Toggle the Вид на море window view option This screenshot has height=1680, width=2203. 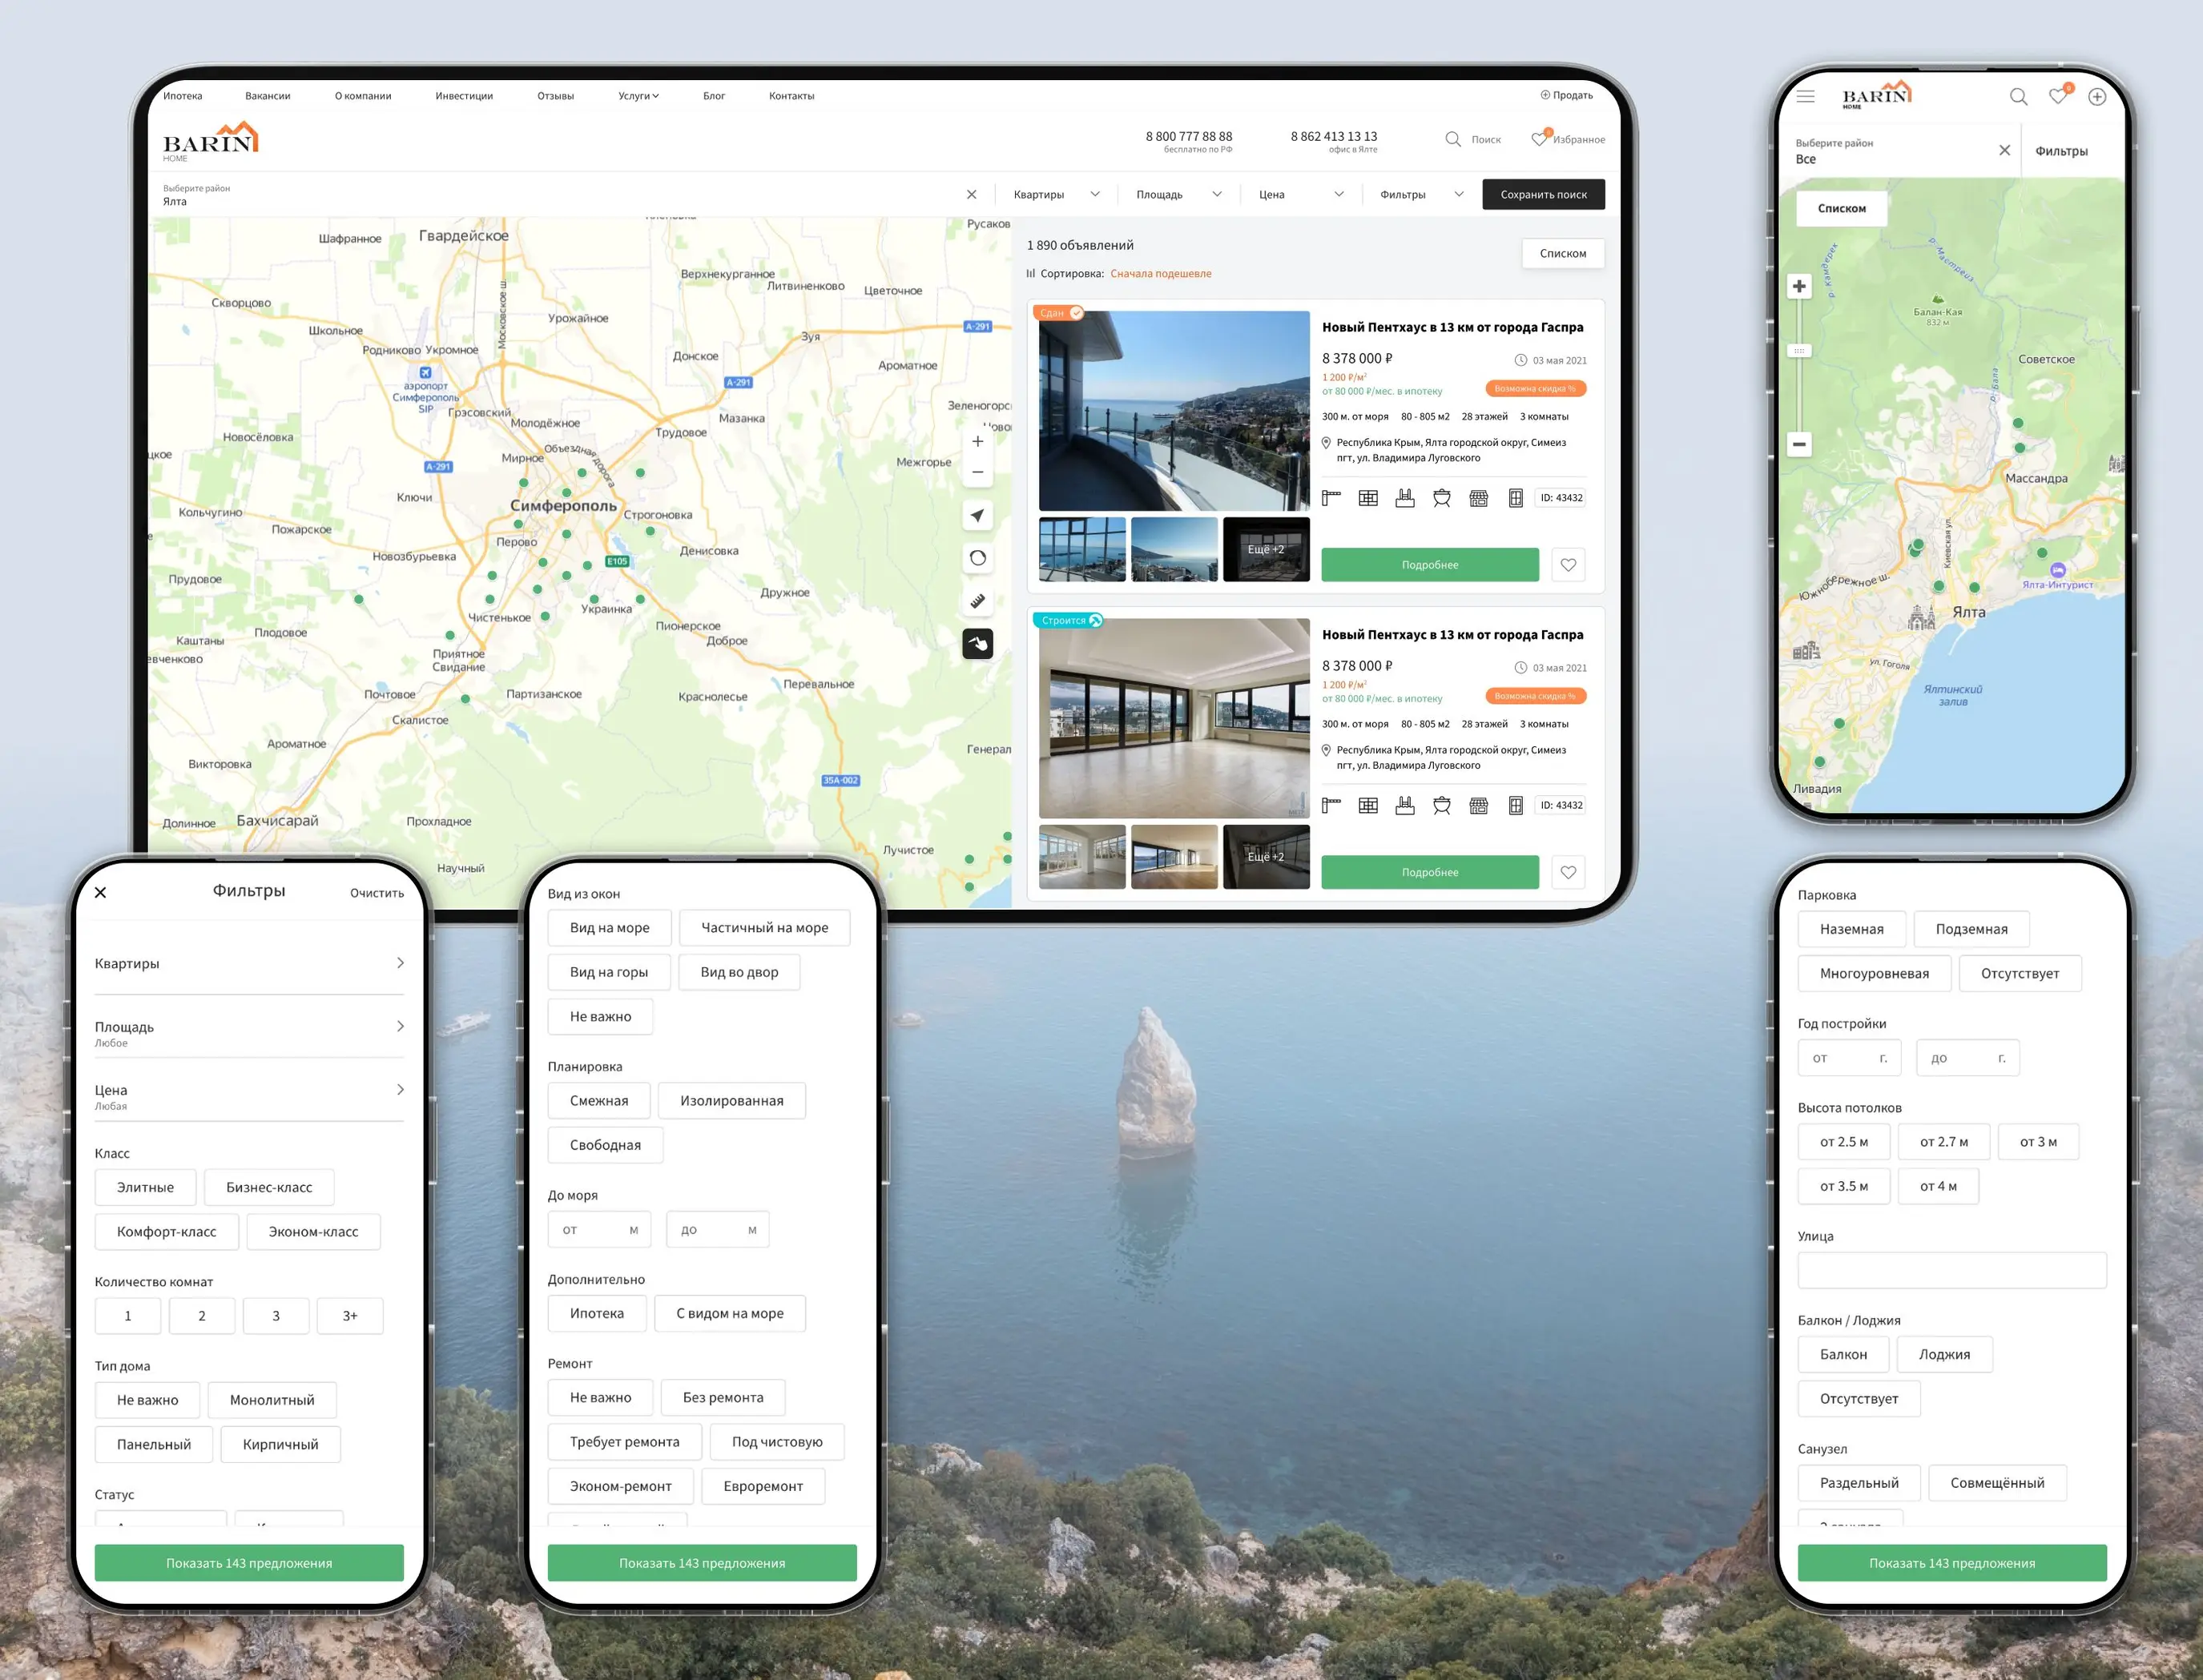pyautogui.click(x=610, y=928)
